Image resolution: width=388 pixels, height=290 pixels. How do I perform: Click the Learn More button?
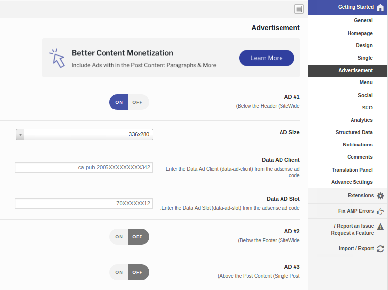click(x=267, y=58)
